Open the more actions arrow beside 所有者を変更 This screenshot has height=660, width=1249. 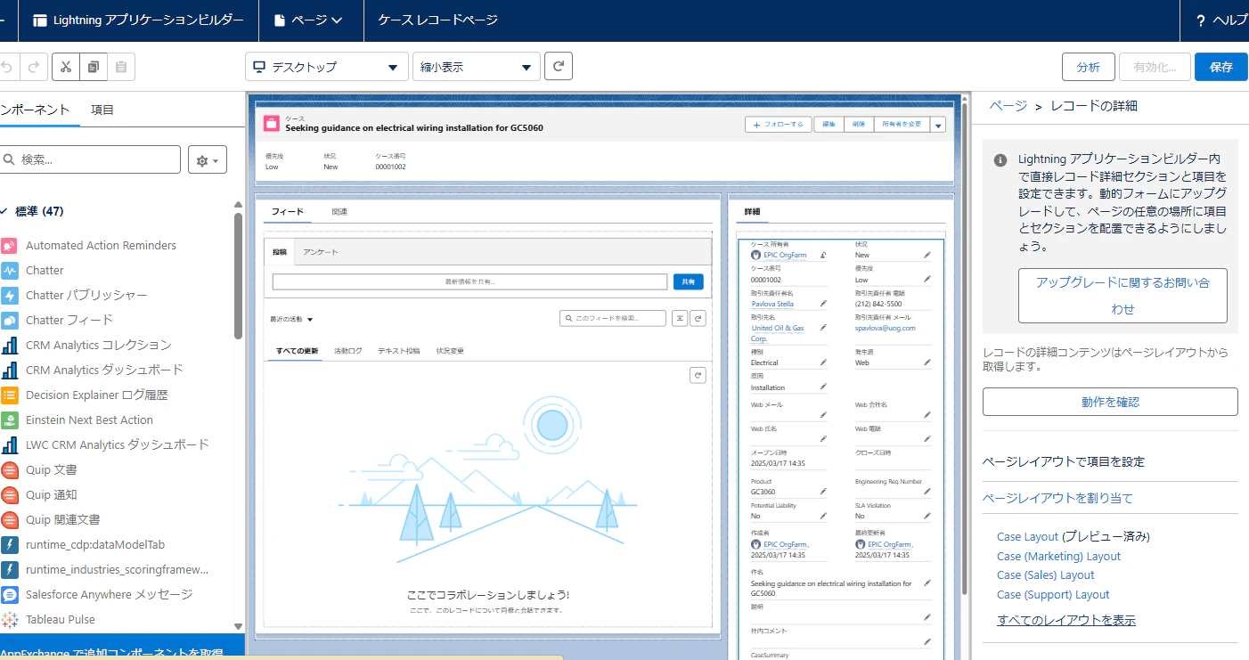pyautogui.click(x=938, y=125)
